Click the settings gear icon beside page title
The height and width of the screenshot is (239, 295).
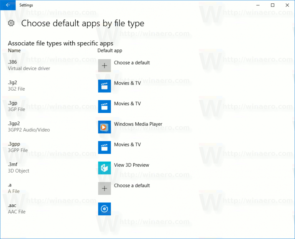pos(11,23)
